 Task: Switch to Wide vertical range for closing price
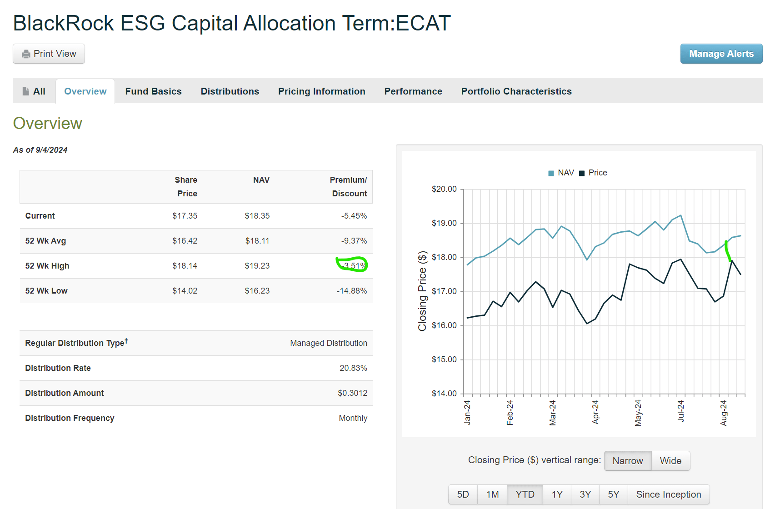[670, 461]
